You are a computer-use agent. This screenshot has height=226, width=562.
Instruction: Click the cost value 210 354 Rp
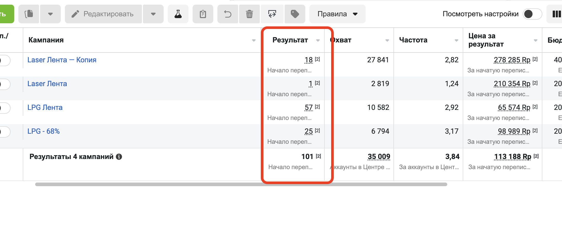tap(512, 84)
